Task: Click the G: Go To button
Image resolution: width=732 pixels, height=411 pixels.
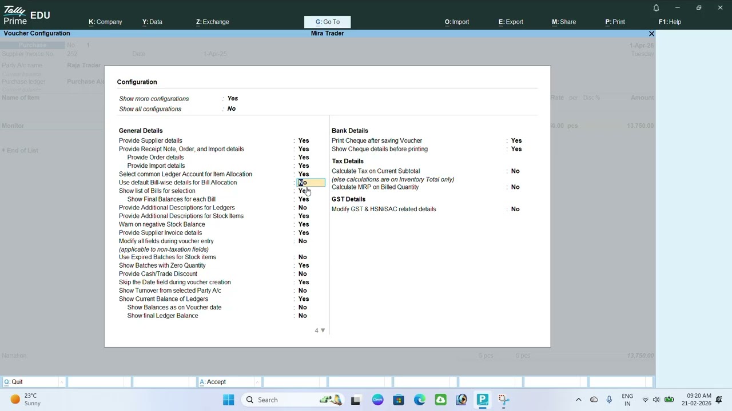Action: (x=327, y=22)
